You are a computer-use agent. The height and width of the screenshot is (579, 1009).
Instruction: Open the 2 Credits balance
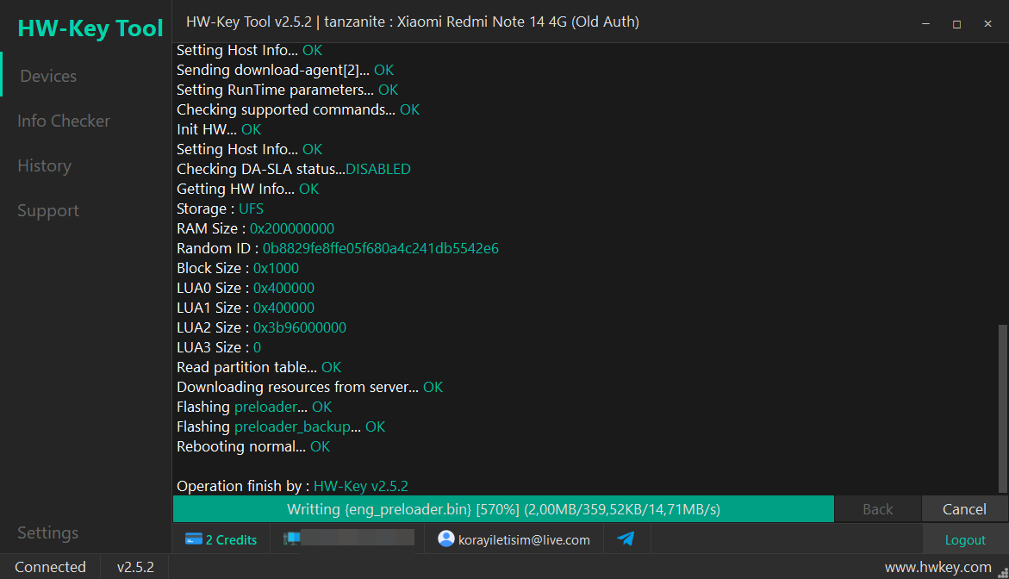[x=231, y=539]
